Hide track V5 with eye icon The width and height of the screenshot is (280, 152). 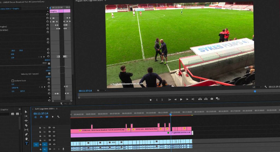(54, 128)
